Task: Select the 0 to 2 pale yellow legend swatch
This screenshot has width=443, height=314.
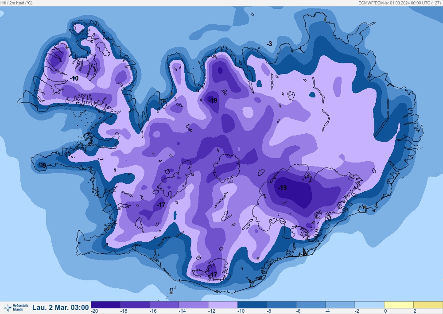Action: [x=399, y=305]
